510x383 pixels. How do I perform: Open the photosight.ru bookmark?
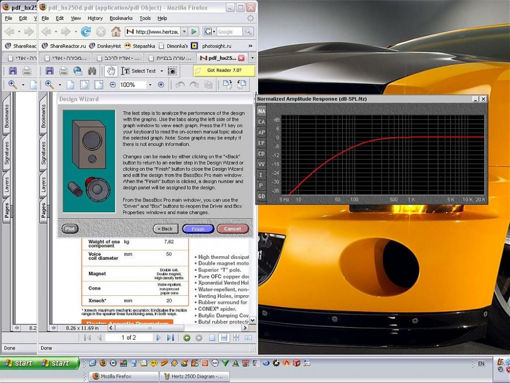click(x=211, y=46)
